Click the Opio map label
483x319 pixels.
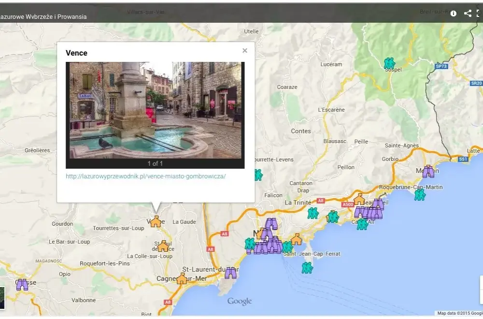pos(65,274)
